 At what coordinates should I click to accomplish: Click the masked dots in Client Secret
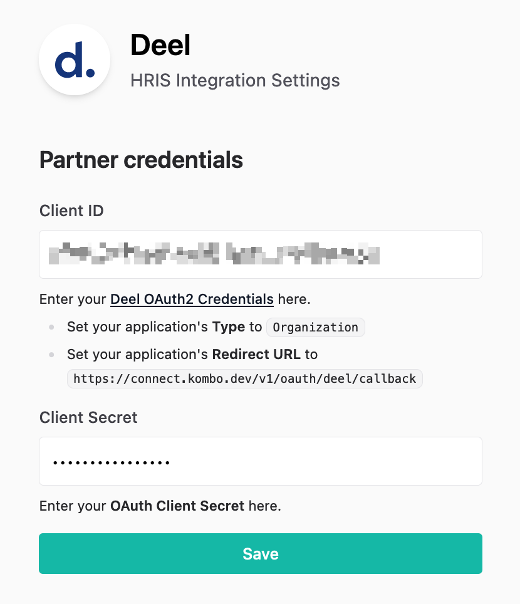pos(112,462)
